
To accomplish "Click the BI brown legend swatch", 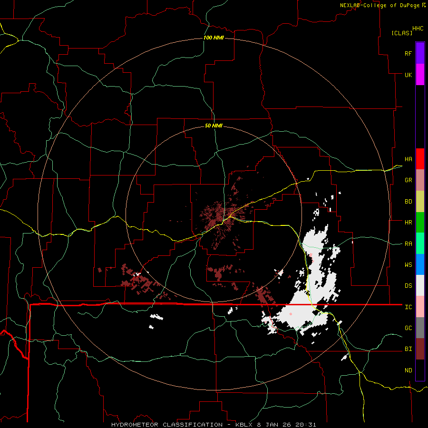I will tap(420, 349).
